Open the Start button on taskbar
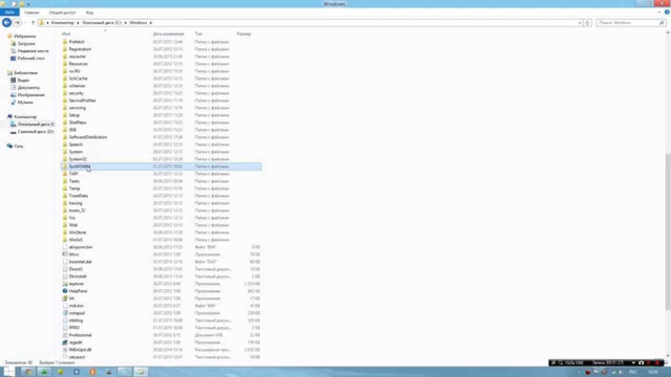Image resolution: width=671 pixels, height=377 pixels. point(8,372)
